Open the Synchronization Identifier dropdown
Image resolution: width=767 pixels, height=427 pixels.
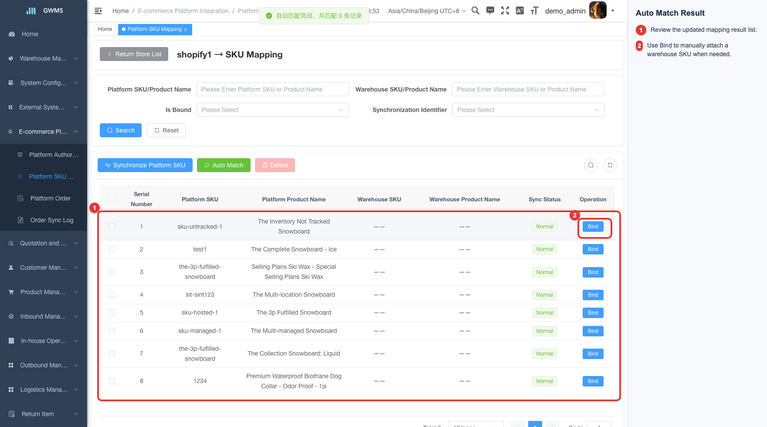(528, 110)
